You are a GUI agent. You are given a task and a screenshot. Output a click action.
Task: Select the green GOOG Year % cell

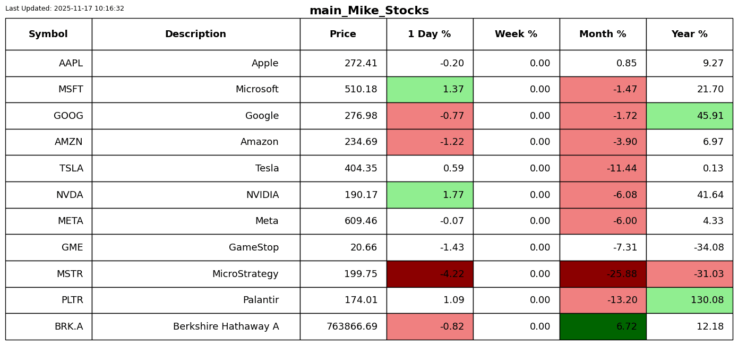(689, 116)
